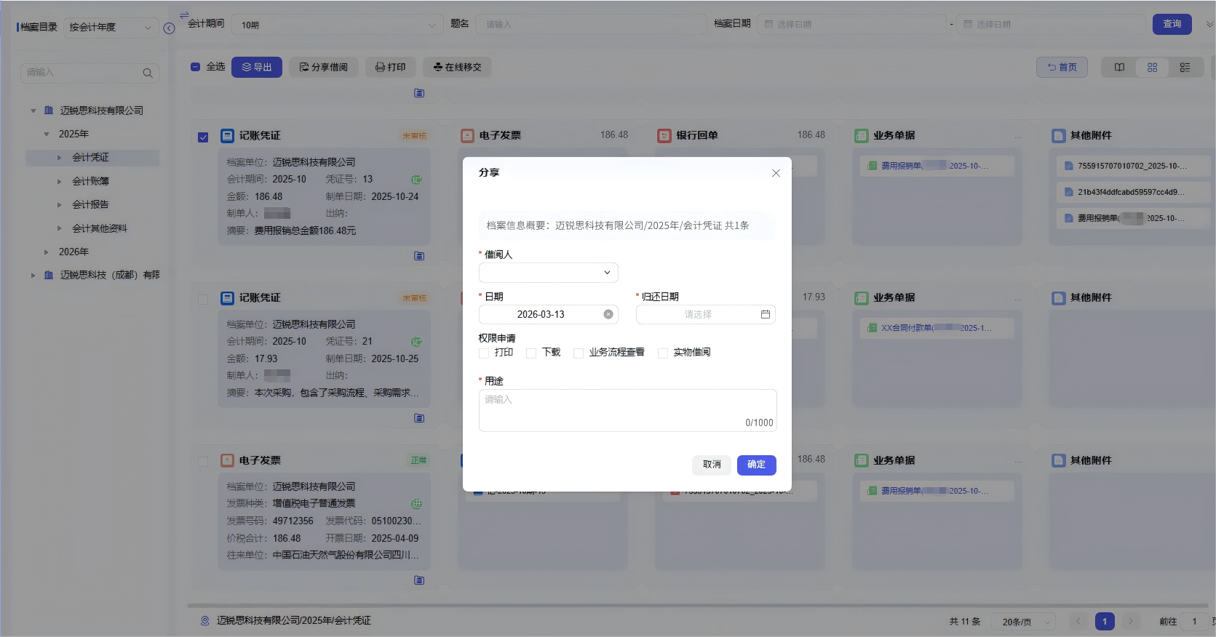Switch to list view icon
Screen dimensions: 1216x637
tap(1185, 68)
